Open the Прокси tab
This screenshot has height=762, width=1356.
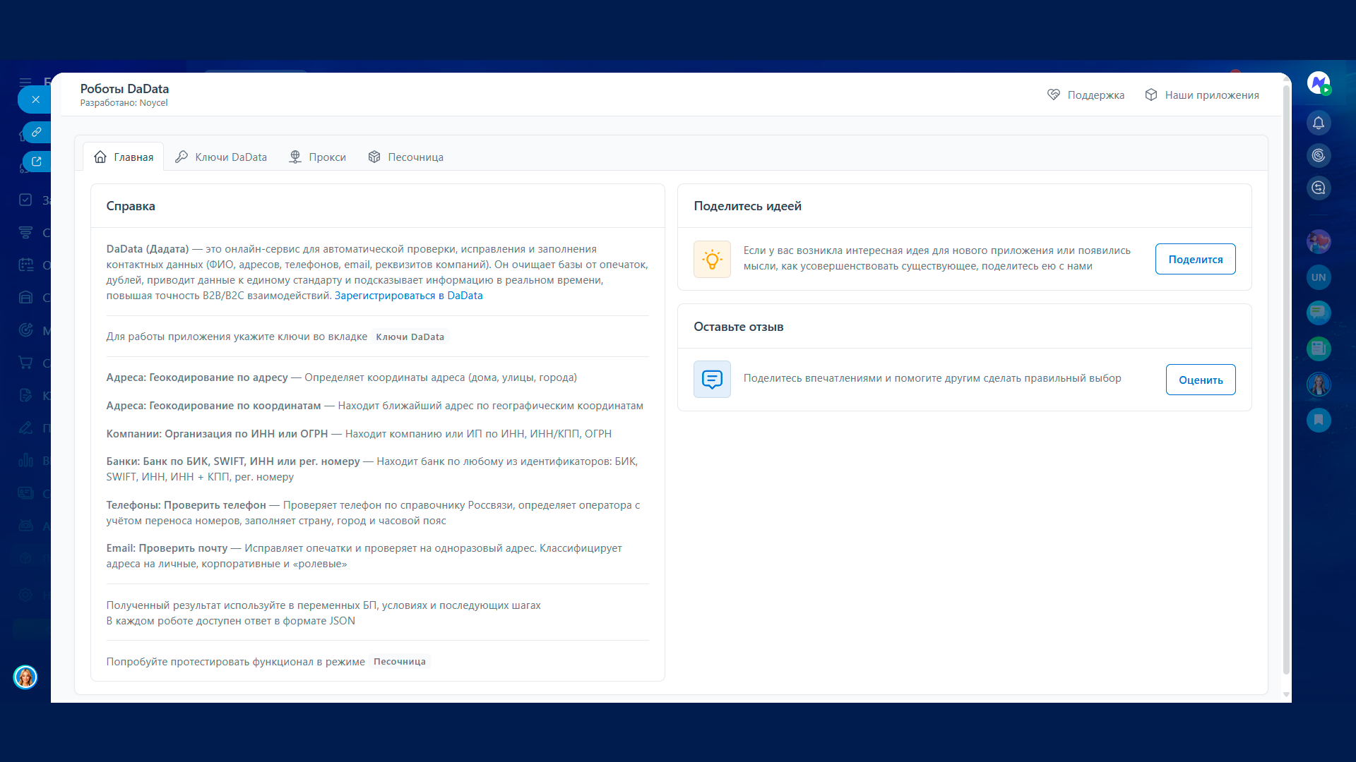318,157
